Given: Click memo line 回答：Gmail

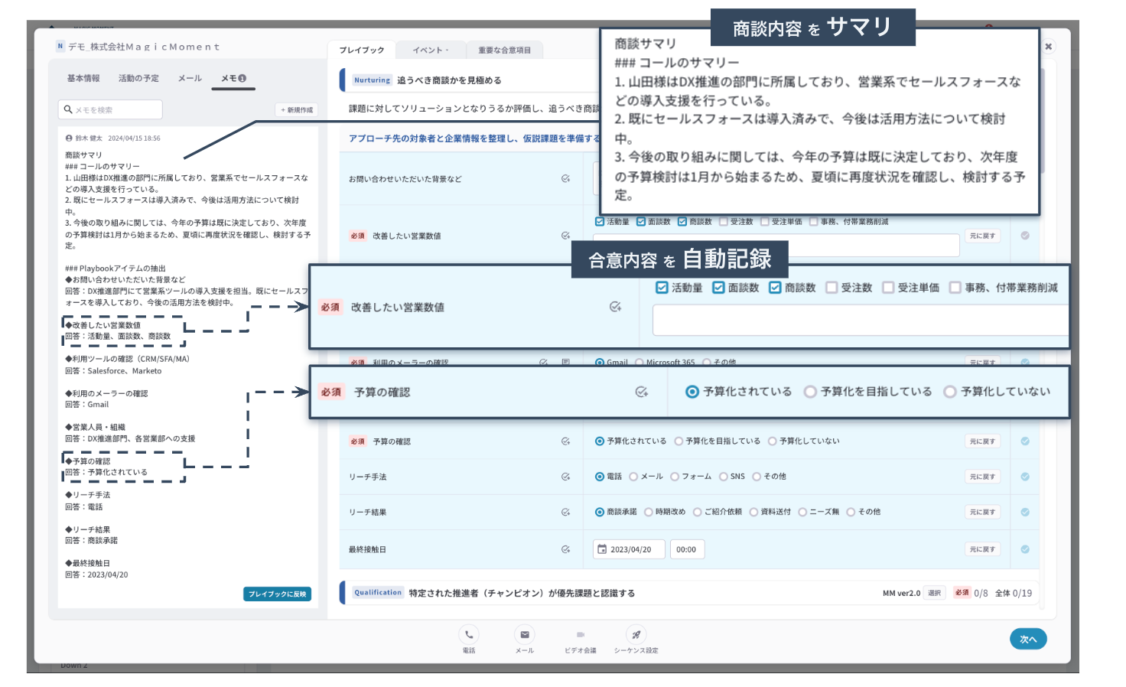Looking at the screenshot, I should tap(86, 405).
